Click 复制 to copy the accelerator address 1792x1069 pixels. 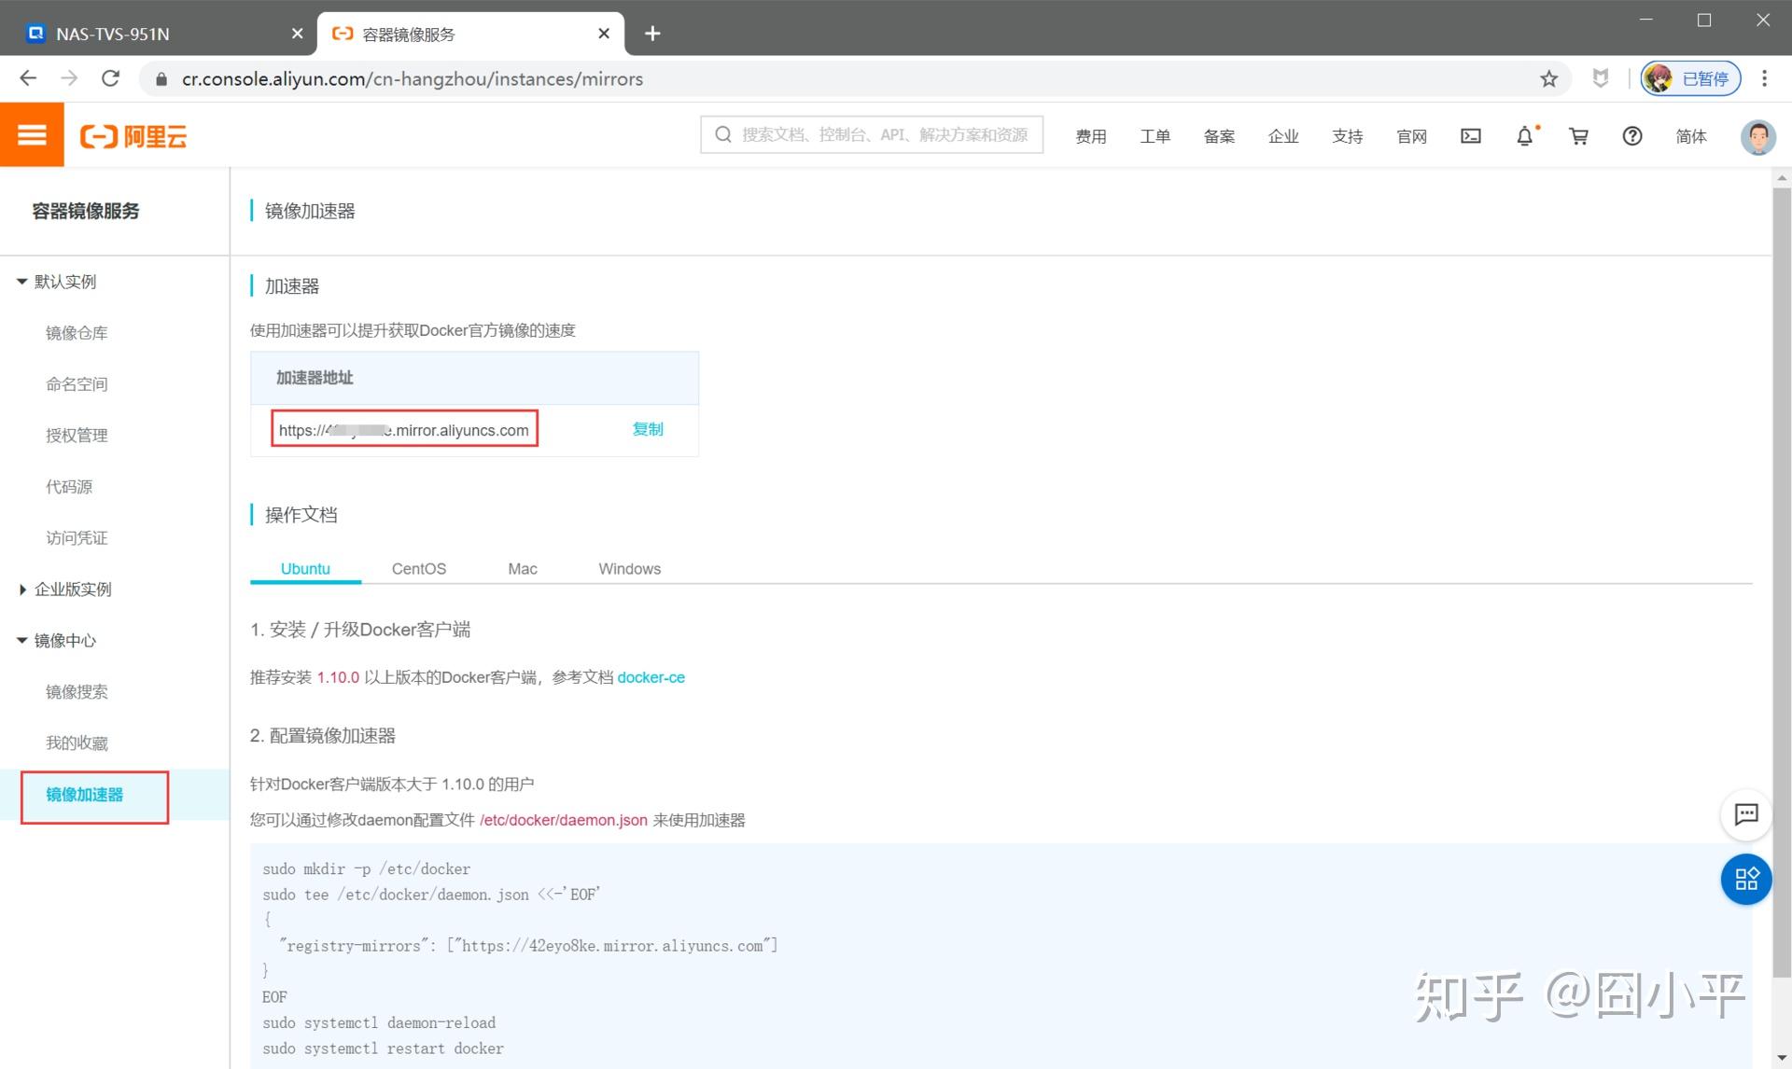click(x=647, y=429)
